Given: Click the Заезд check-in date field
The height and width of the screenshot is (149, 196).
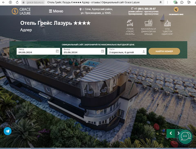Looking at the screenshot, I should click(38, 51).
